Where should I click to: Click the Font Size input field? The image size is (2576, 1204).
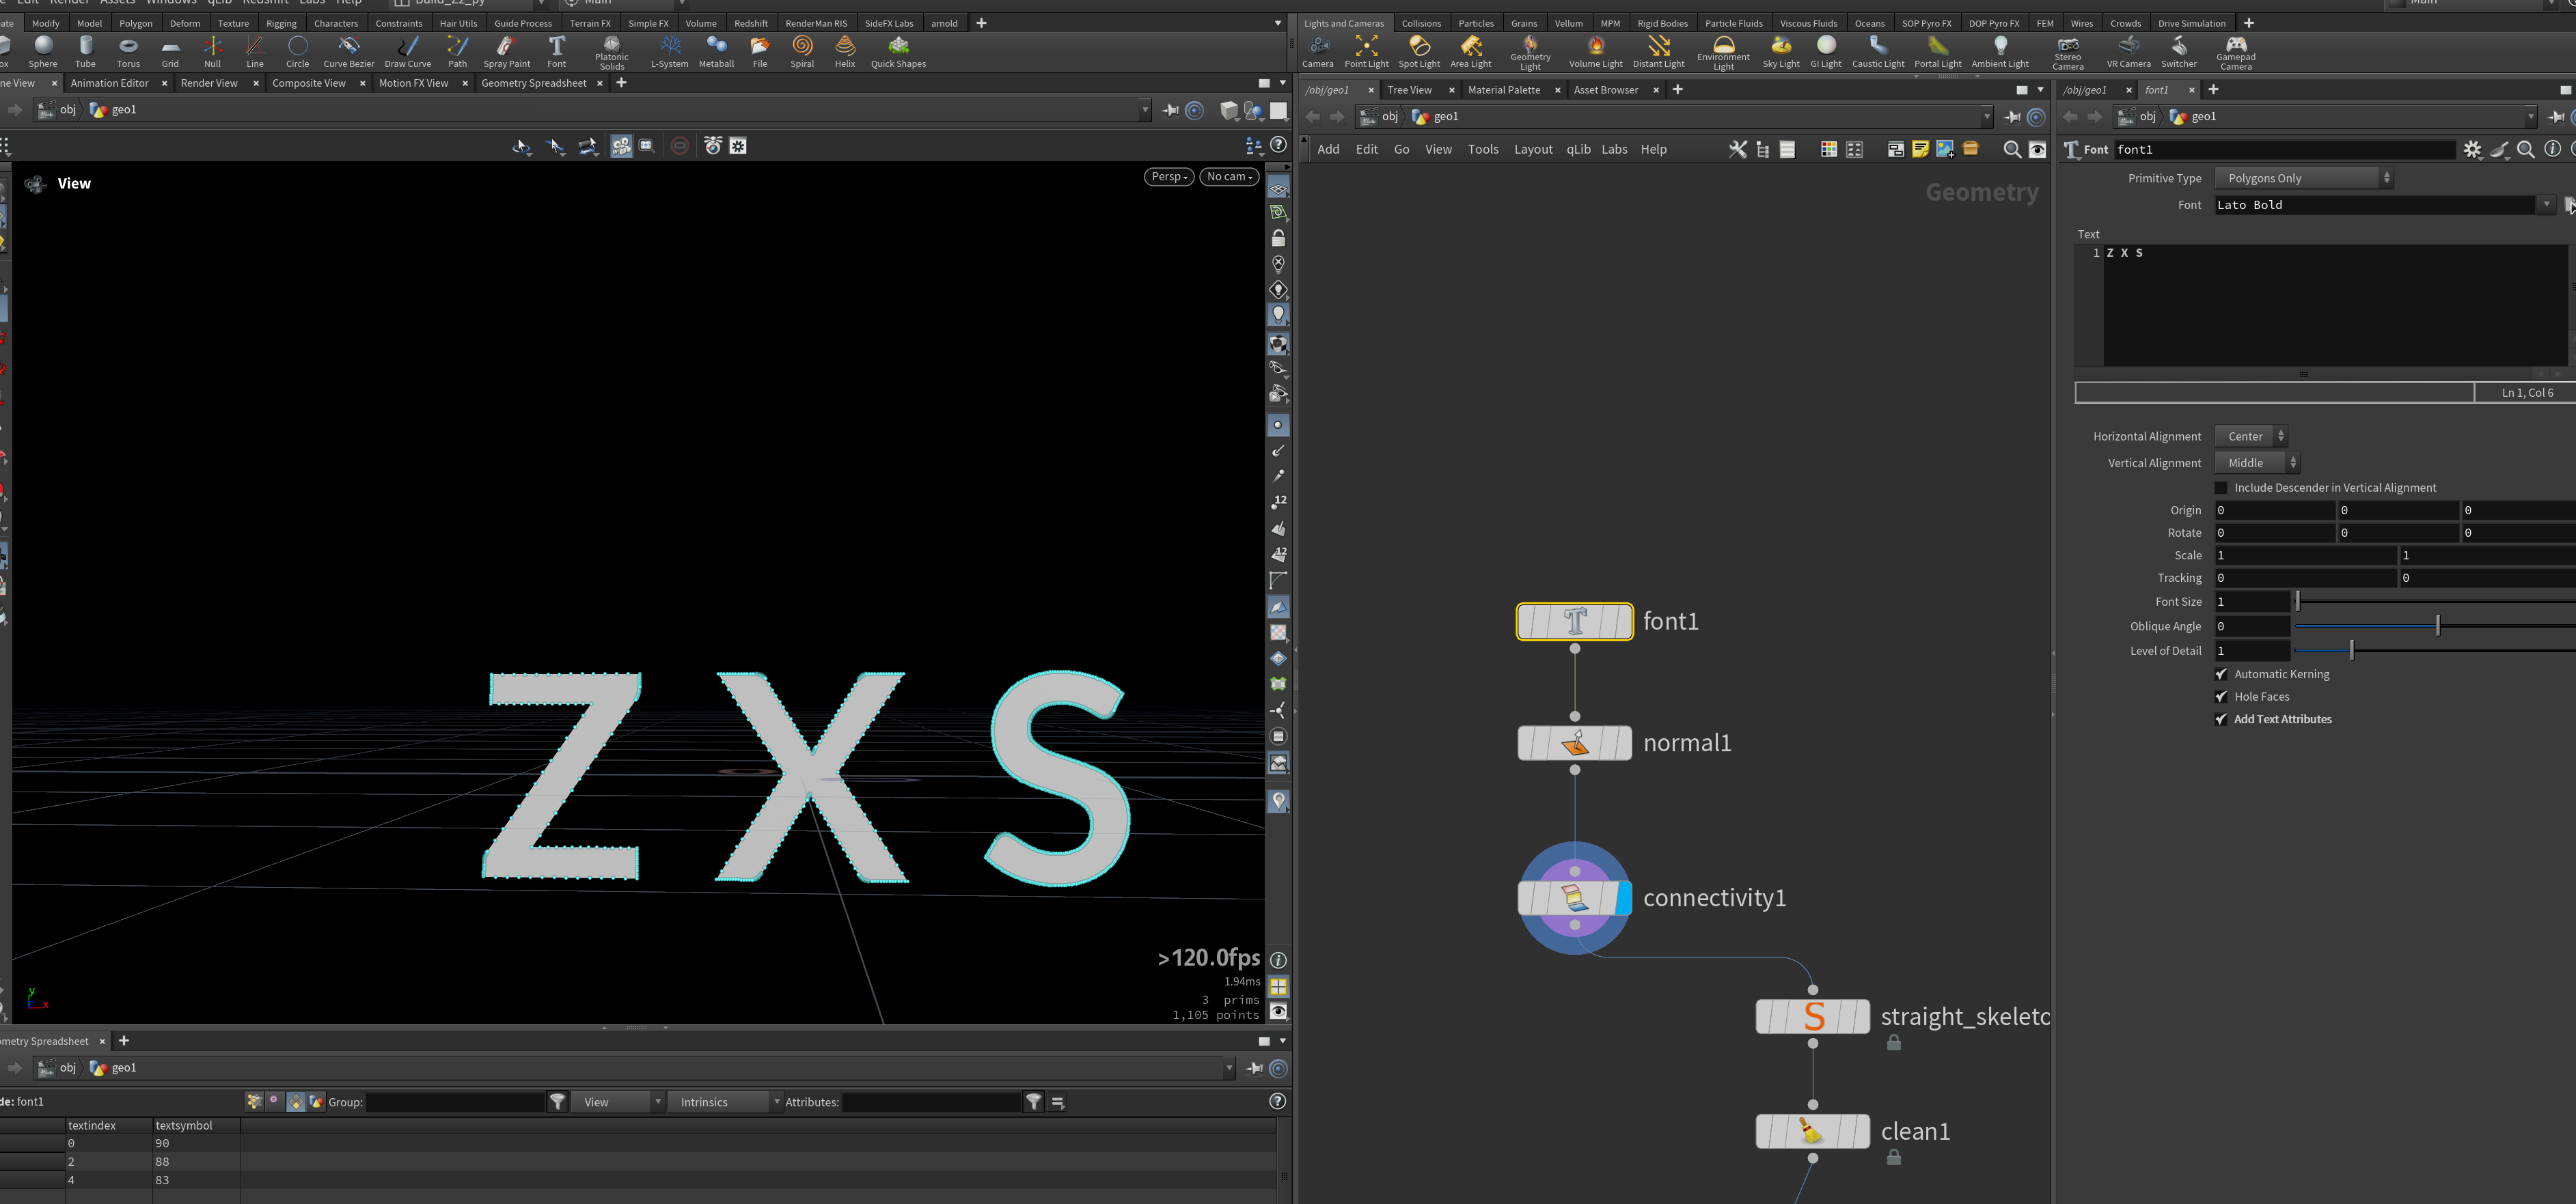click(x=2252, y=602)
